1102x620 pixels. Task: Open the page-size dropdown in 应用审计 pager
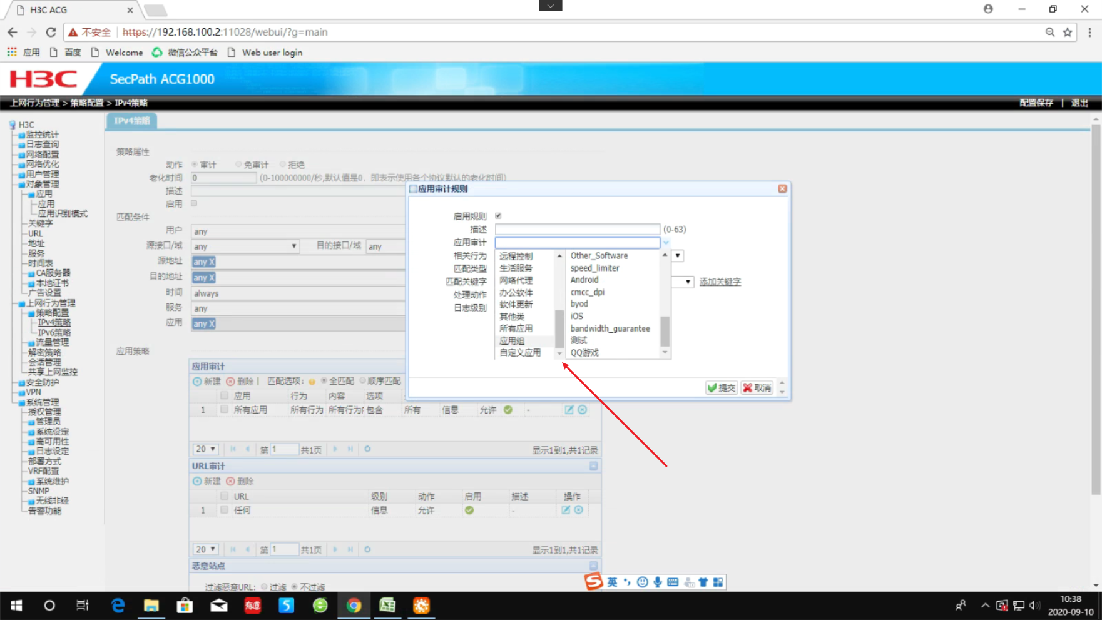pos(205,449)
